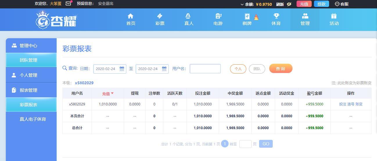Select 团队管理 in sidebar
Image resolution: width=377 pixels, height=161 pixels.
pyautogui.click(x=31, y=60)
